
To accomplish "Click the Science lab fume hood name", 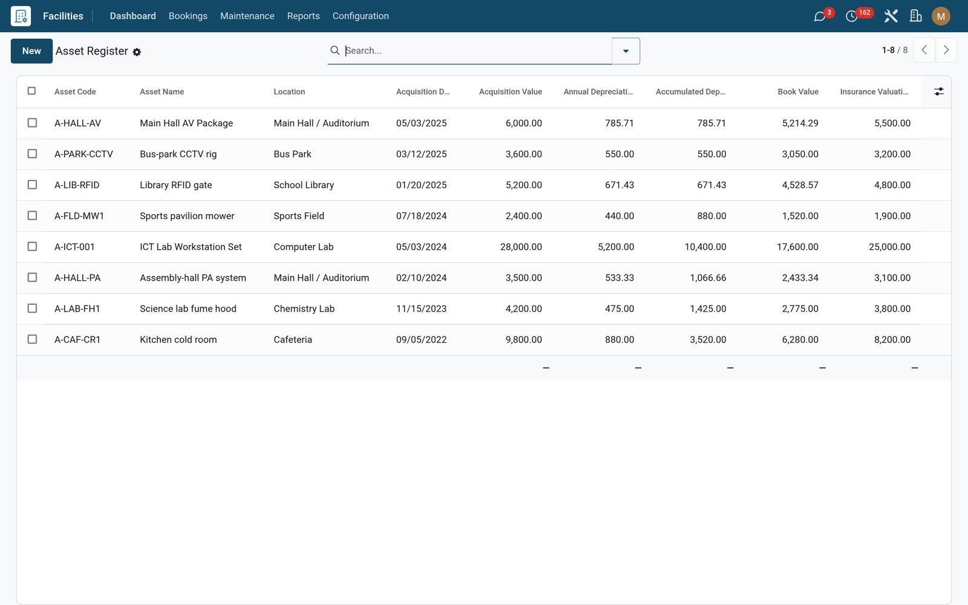I will [x=188, y=309].
